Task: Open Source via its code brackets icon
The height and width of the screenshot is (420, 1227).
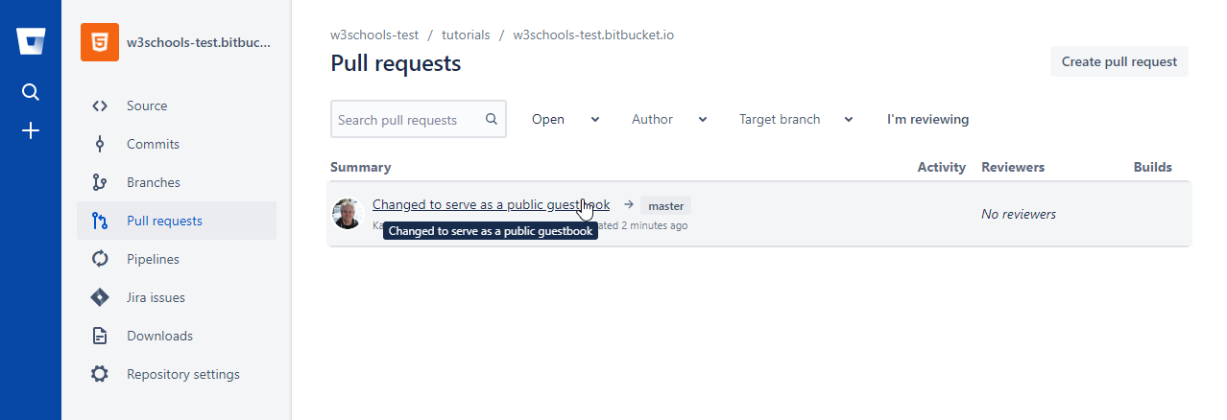Action: 100,106
